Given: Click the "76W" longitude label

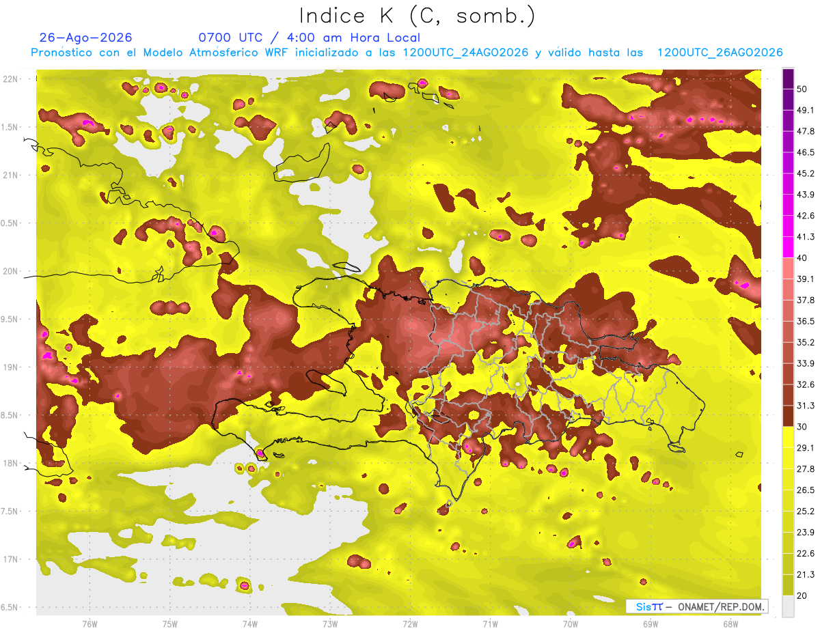Looking at the screenshot, I should click(90, 623).
